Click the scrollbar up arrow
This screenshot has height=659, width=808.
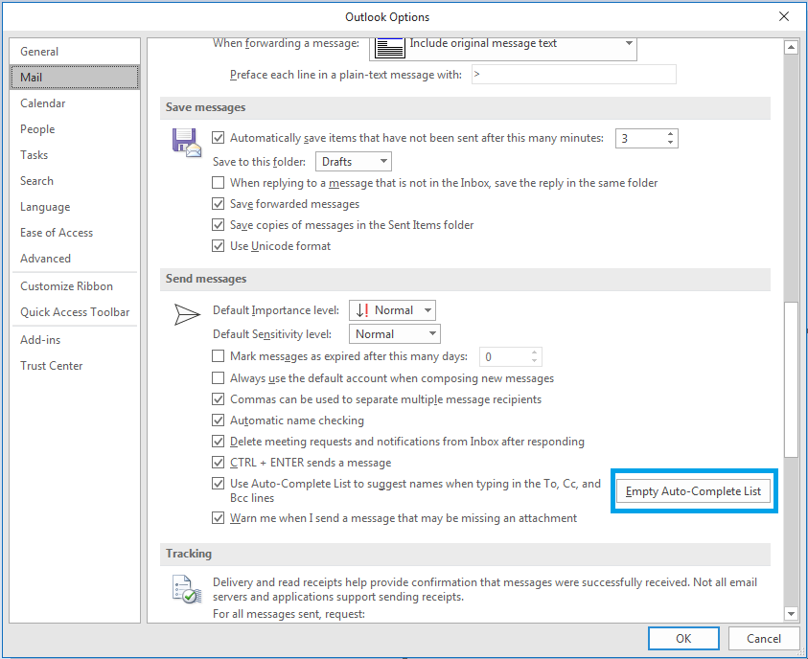(x=791, y=46)
